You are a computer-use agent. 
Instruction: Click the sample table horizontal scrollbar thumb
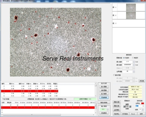click(32, 115)
